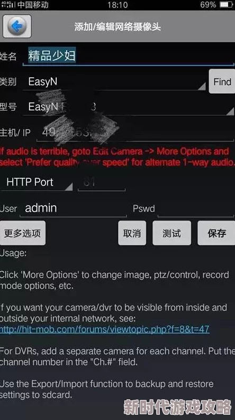The height and width of the screenshot is (420, 235).
Task: Focus the 主机/IP host input field
Action: point(135,132)
